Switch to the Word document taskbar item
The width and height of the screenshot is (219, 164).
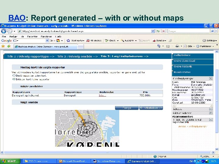(108, 161)
